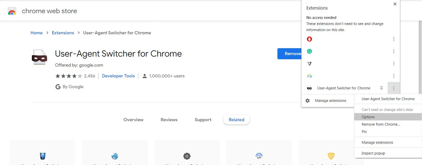Open the three-dot menu for Grammarly extension
The width and height of the screenshot is (422, 165).
[x=394, y=51]
